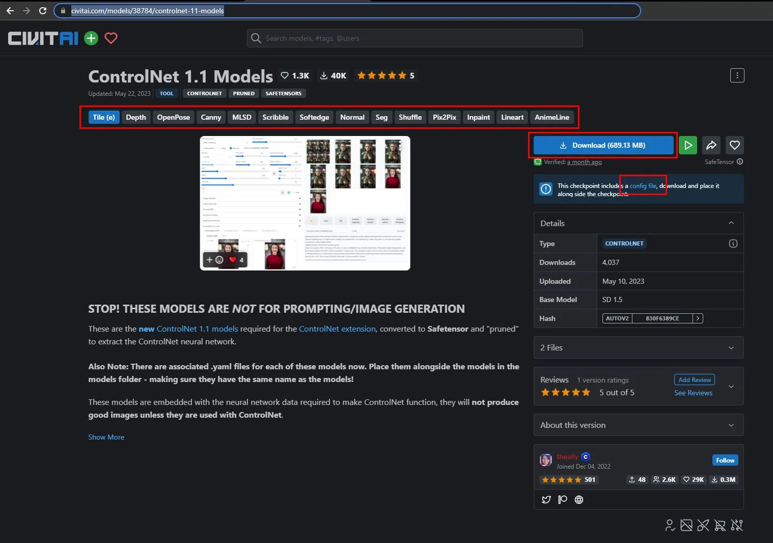Select the OpenPose version tab
This screenshot has height=543, width=773.
pos(173,117)
